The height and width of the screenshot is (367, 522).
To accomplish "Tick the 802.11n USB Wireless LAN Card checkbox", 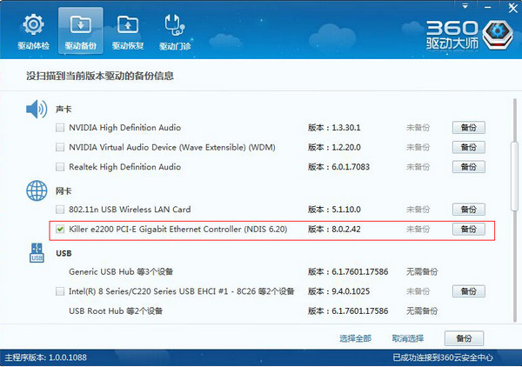I will coord(60,210).
